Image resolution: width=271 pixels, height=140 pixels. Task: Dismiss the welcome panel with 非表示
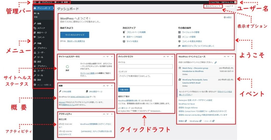228,17
